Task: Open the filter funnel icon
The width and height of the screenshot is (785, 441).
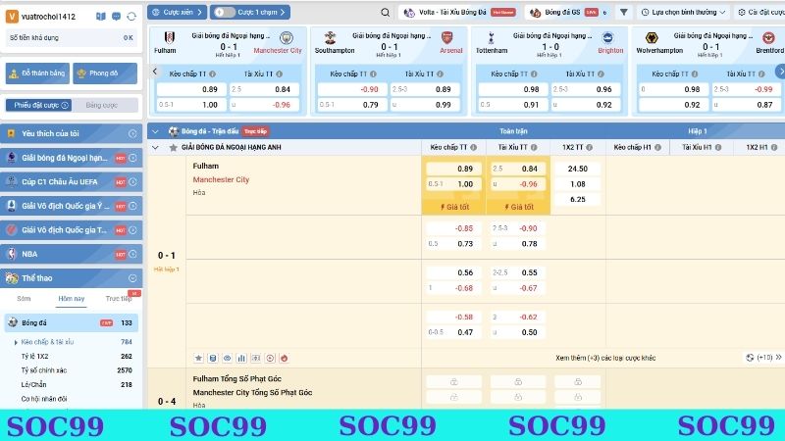Action: pyautogui.click(x=624, y=12)
